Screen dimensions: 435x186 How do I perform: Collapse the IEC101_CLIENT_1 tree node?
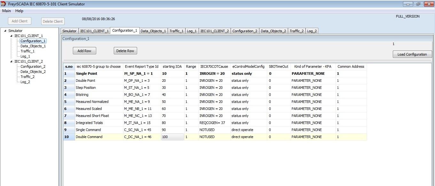[11, 36]
